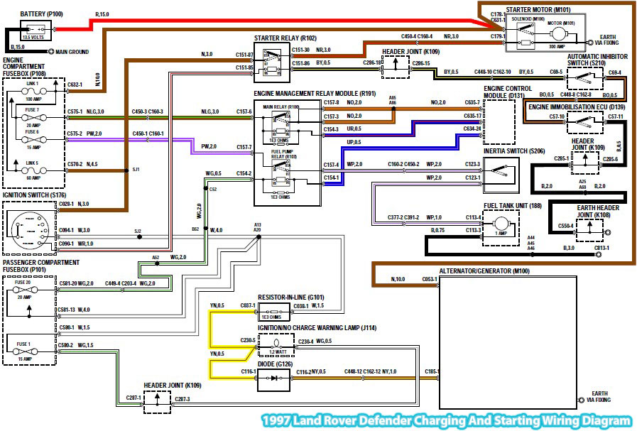Click the battery symbol labeled 13.5 VOLTS
The width and height of the screenshot is (637, 431).
click(36, 30)
